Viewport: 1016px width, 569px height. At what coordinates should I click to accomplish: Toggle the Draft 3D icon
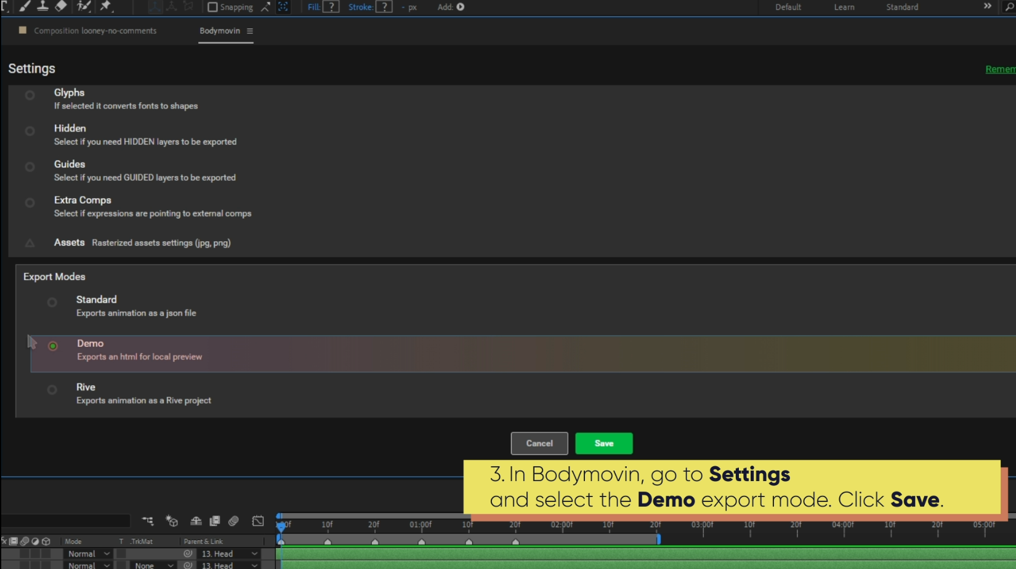tap(172, 521)
